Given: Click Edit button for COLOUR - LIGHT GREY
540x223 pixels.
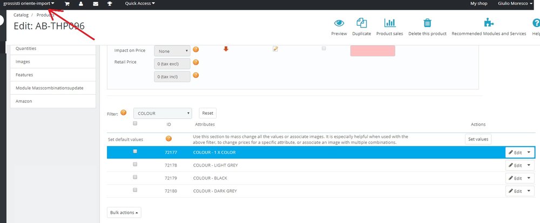Looking at the screenshot, I should 515,165.
